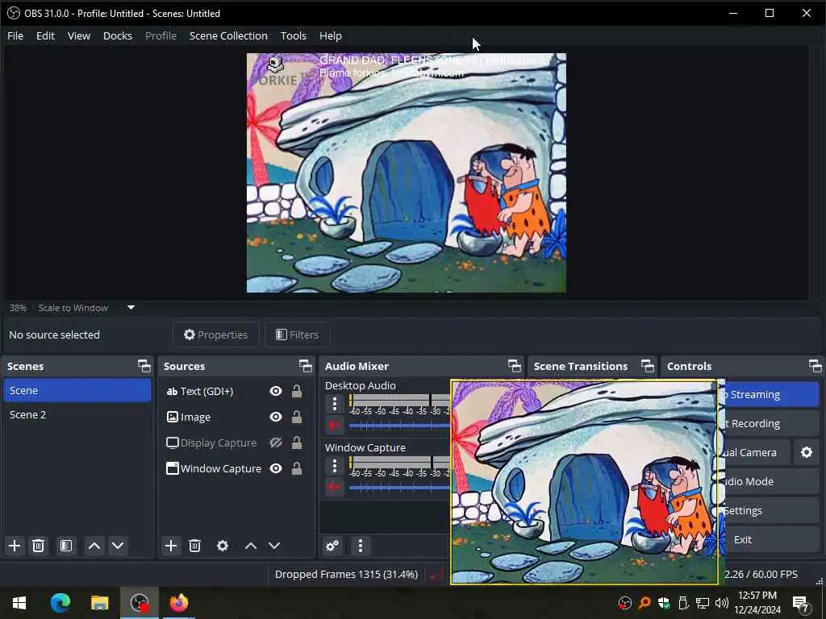Add a new scene with plus icon

(x=15, y=546)
